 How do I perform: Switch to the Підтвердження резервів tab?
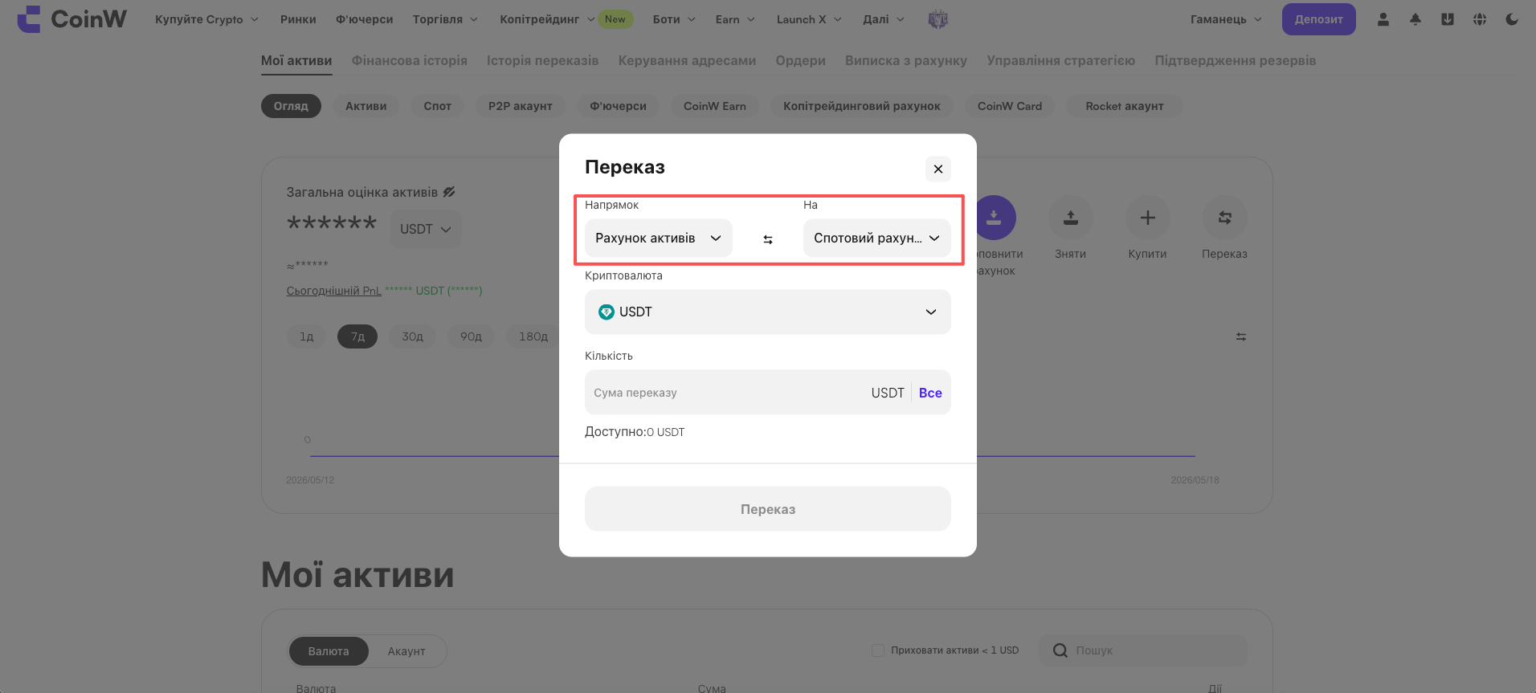tap(1236, 60)
